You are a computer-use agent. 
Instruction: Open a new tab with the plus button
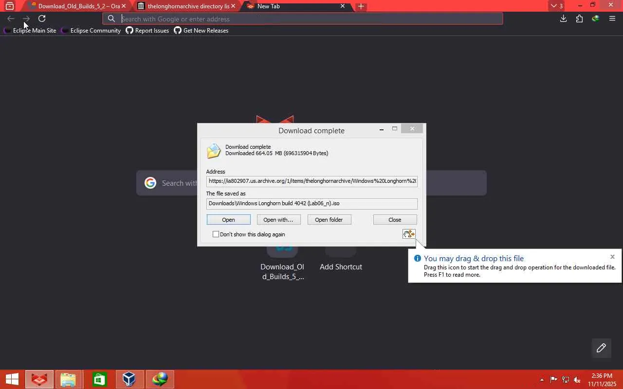361,6
